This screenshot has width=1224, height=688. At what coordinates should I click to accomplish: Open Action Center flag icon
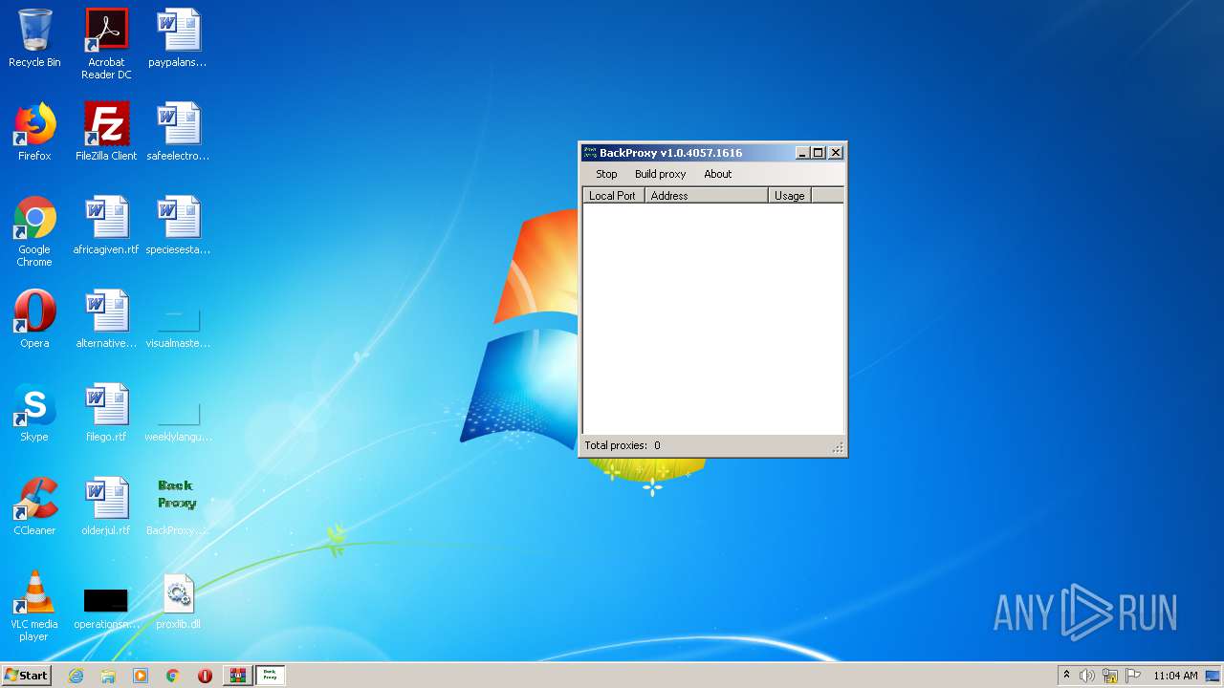point(1133,676)
